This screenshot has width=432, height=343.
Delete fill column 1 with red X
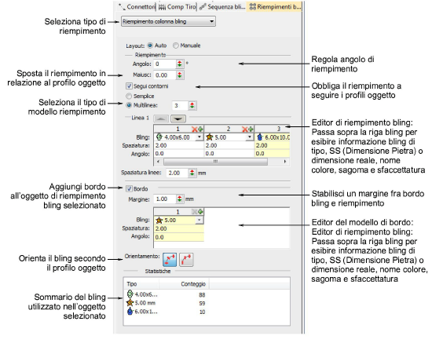[x=195, y=129]
